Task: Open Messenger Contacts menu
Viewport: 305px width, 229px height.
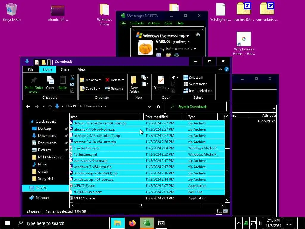Action: (x=137, y=23)
